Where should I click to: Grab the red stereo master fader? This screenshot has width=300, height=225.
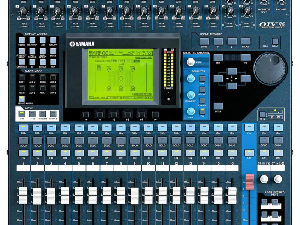tap(250, 182)
